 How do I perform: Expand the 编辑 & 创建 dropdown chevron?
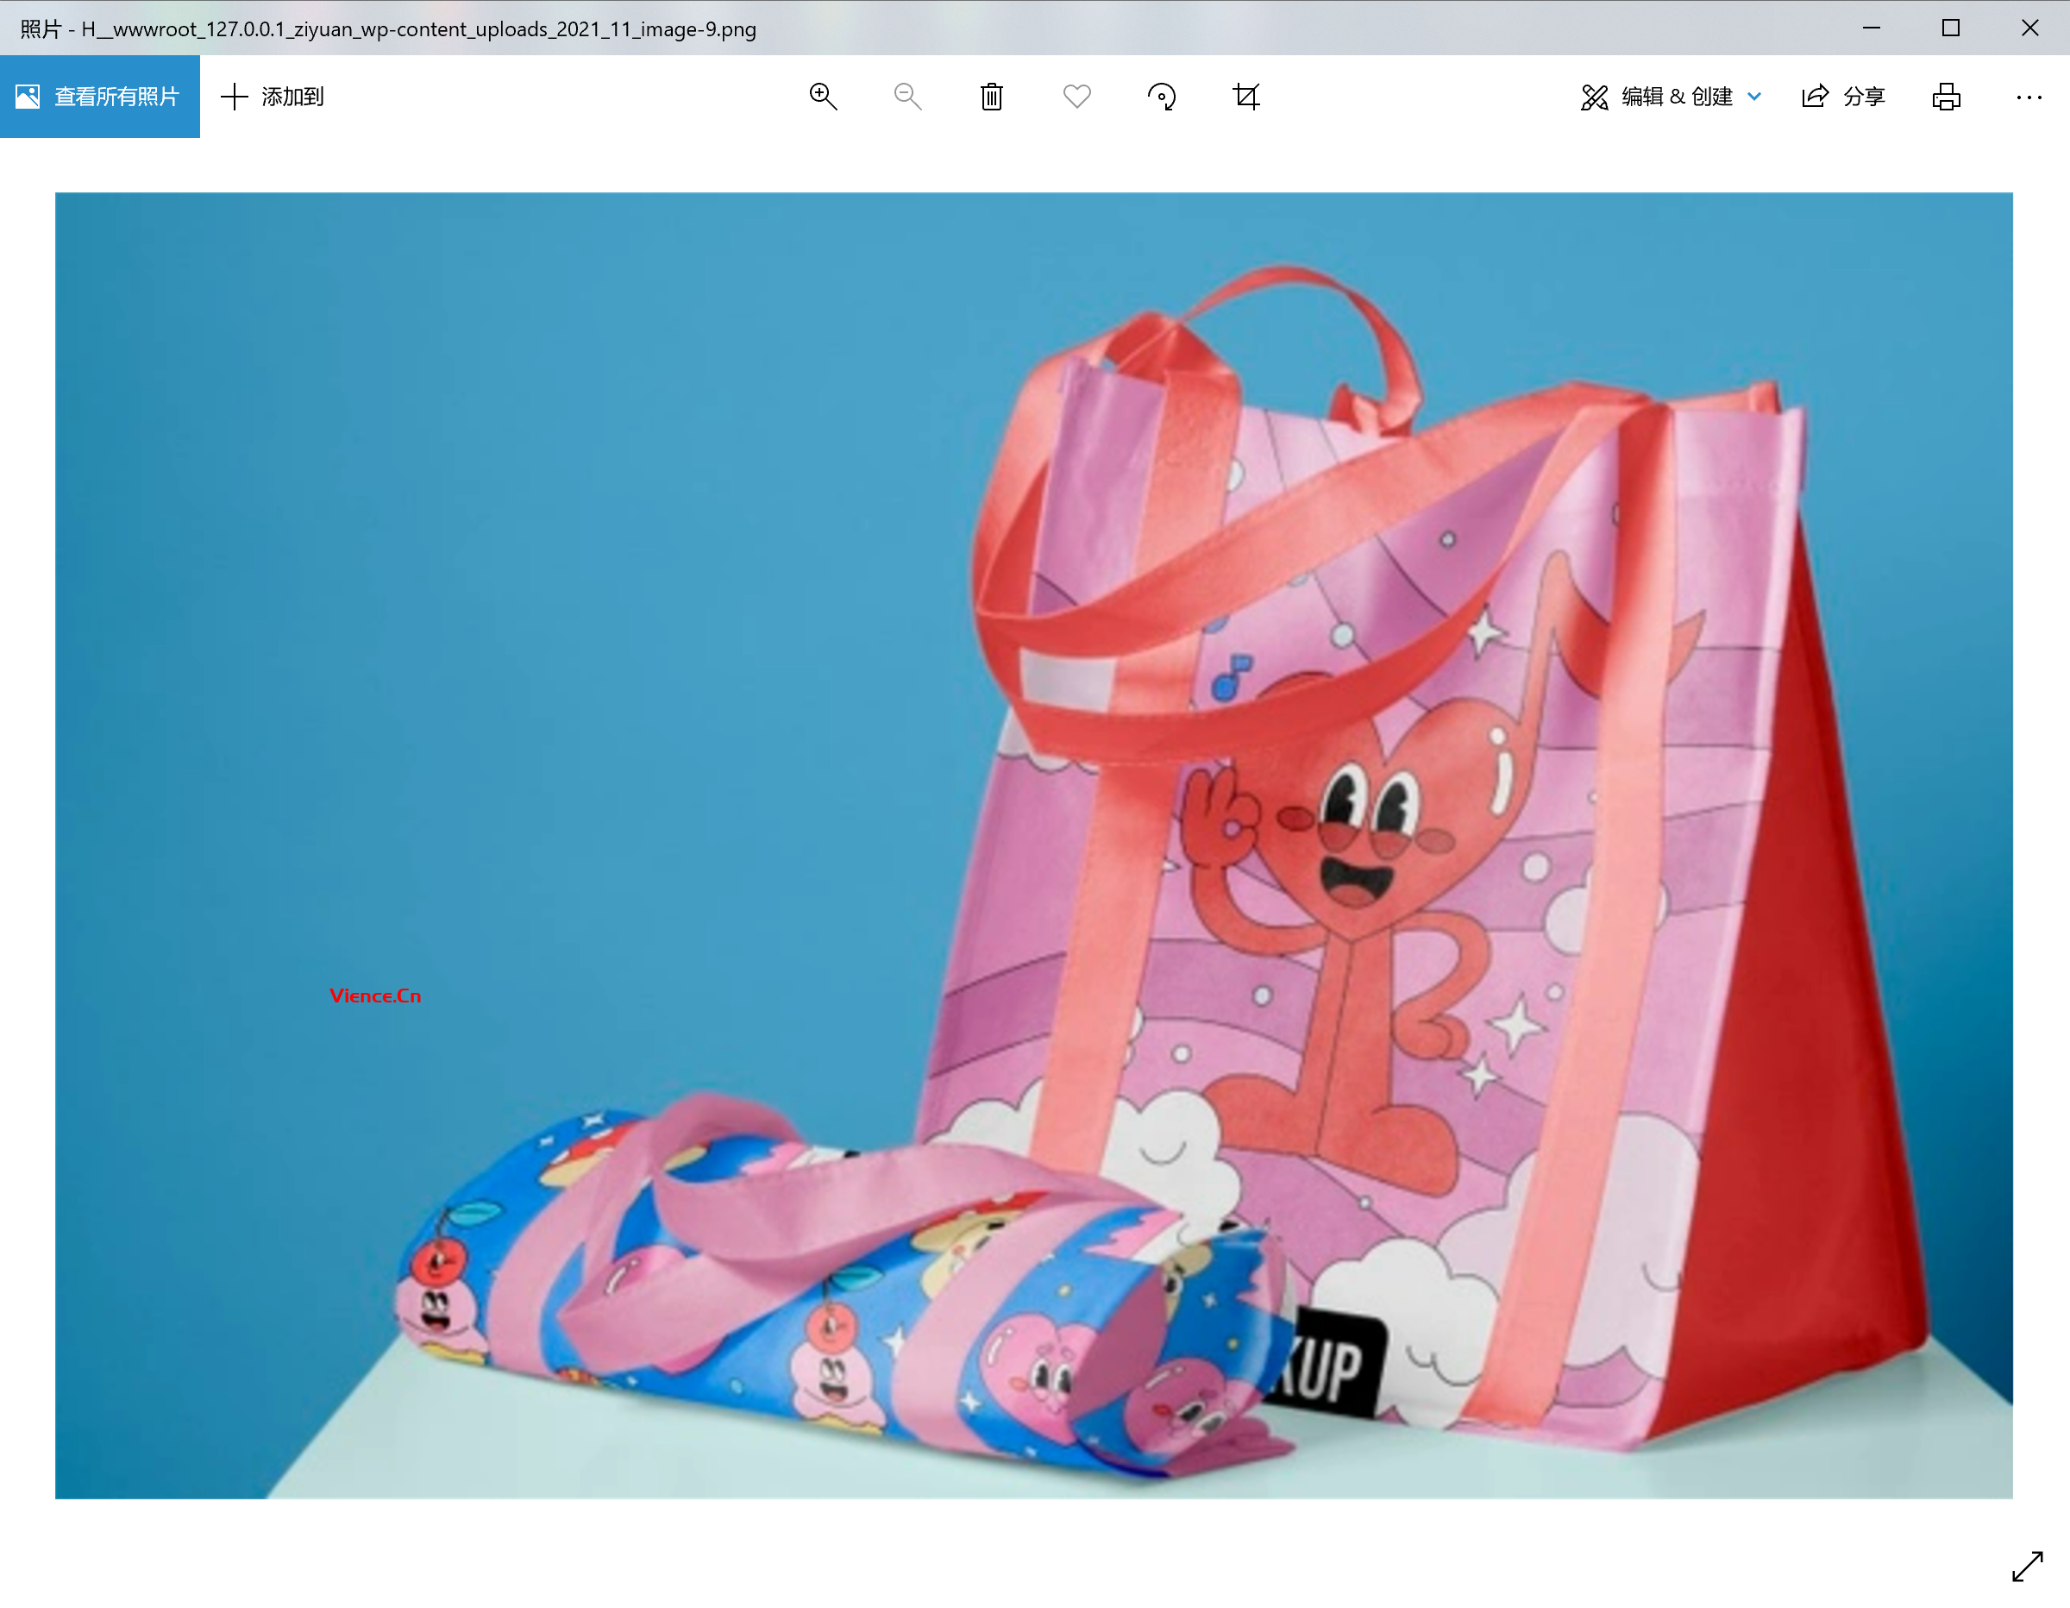point(1754,97)
